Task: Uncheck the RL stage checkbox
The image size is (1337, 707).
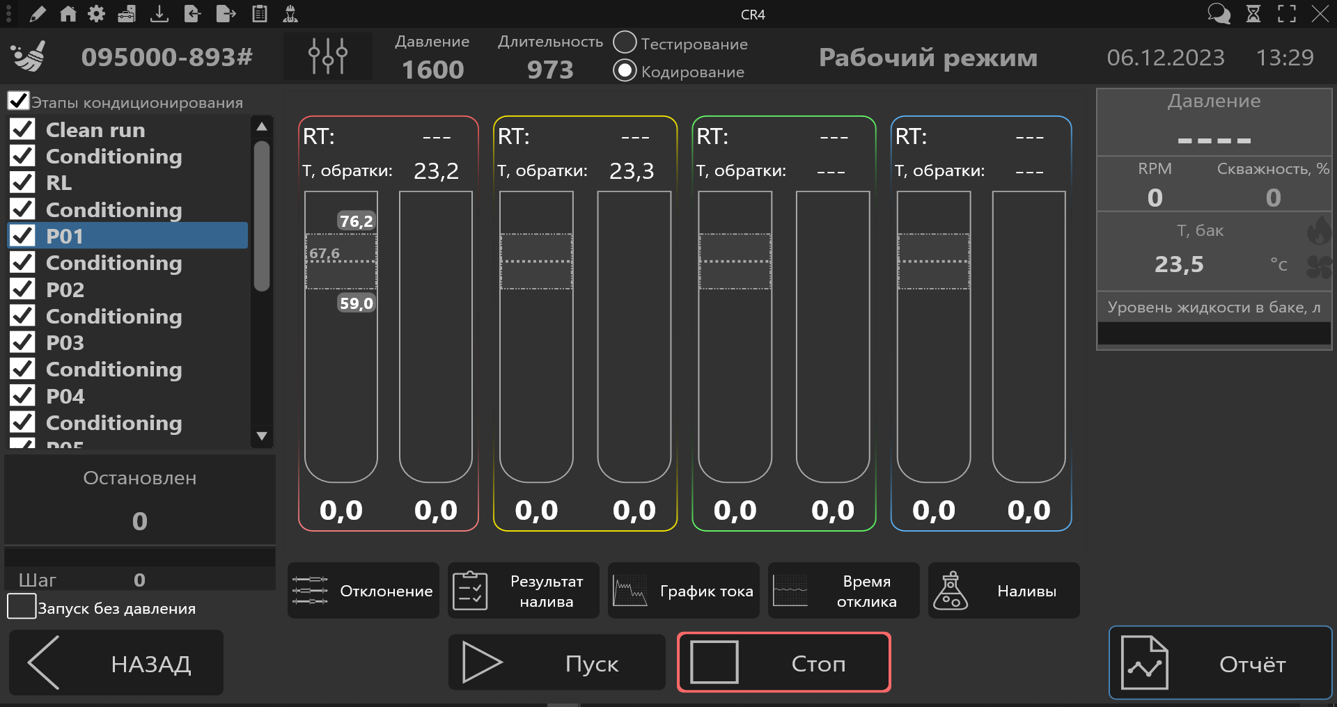Action: tap(23, 182)
